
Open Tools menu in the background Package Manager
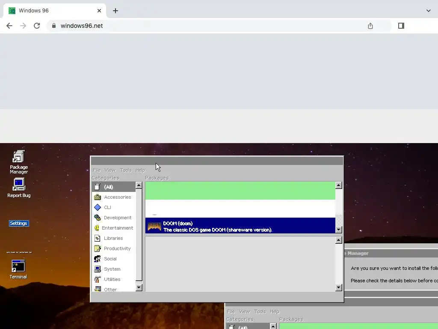click(260, 311)
